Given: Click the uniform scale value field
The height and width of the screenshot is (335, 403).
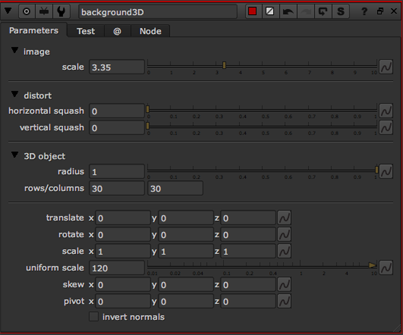Looking at the screenshot, I should pos(117,268).
